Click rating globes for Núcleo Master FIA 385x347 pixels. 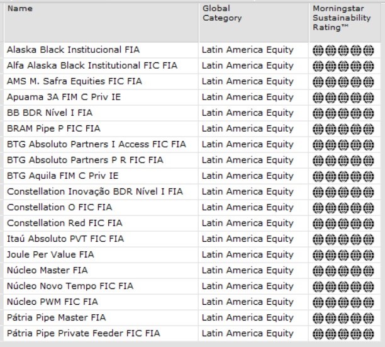pos(340,270)
